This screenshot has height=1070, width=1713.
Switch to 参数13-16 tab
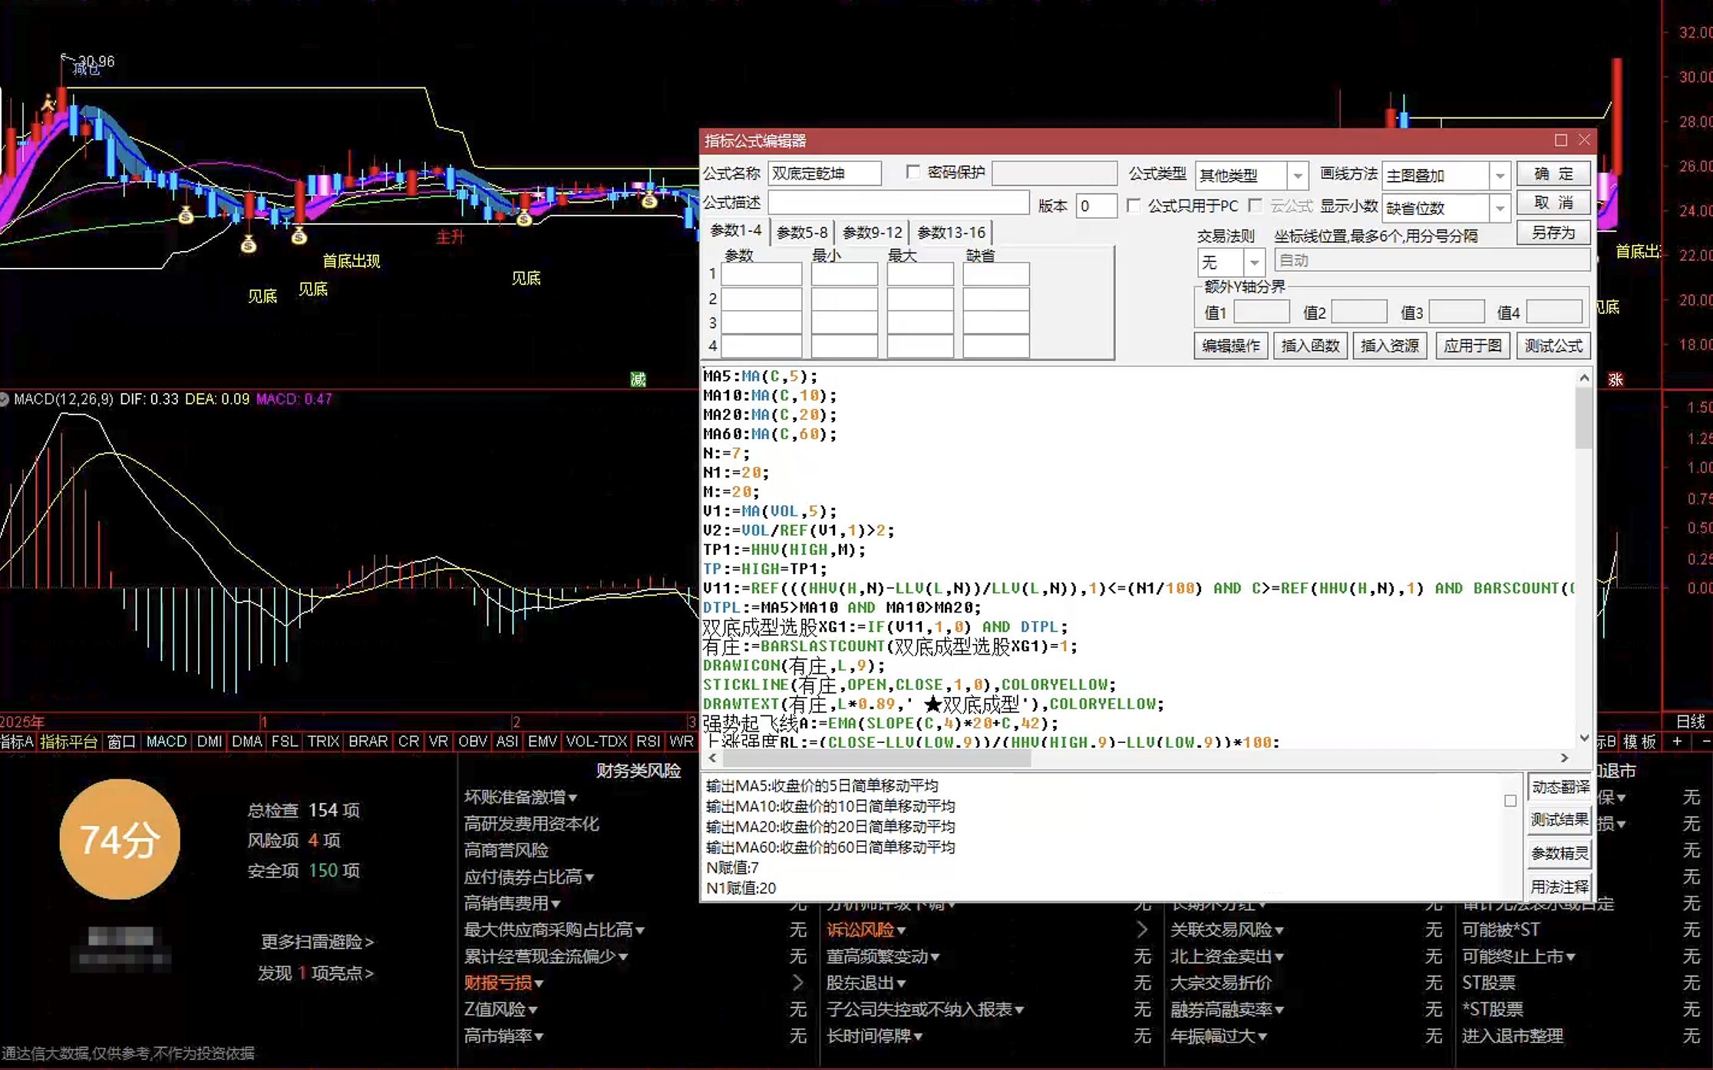pos(951,232)
